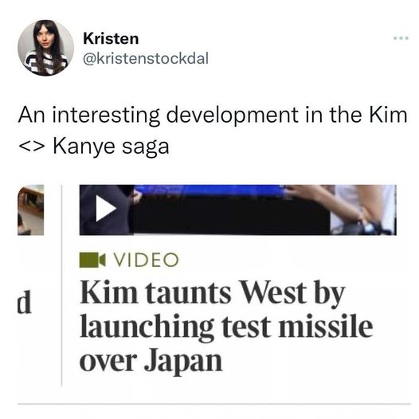Click the horizontal separator below the tweet

(x=214, y=404)
